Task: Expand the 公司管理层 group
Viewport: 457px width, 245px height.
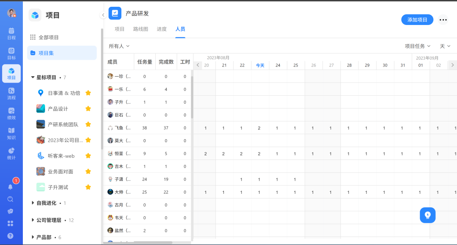Action: (x=33, y=220)
